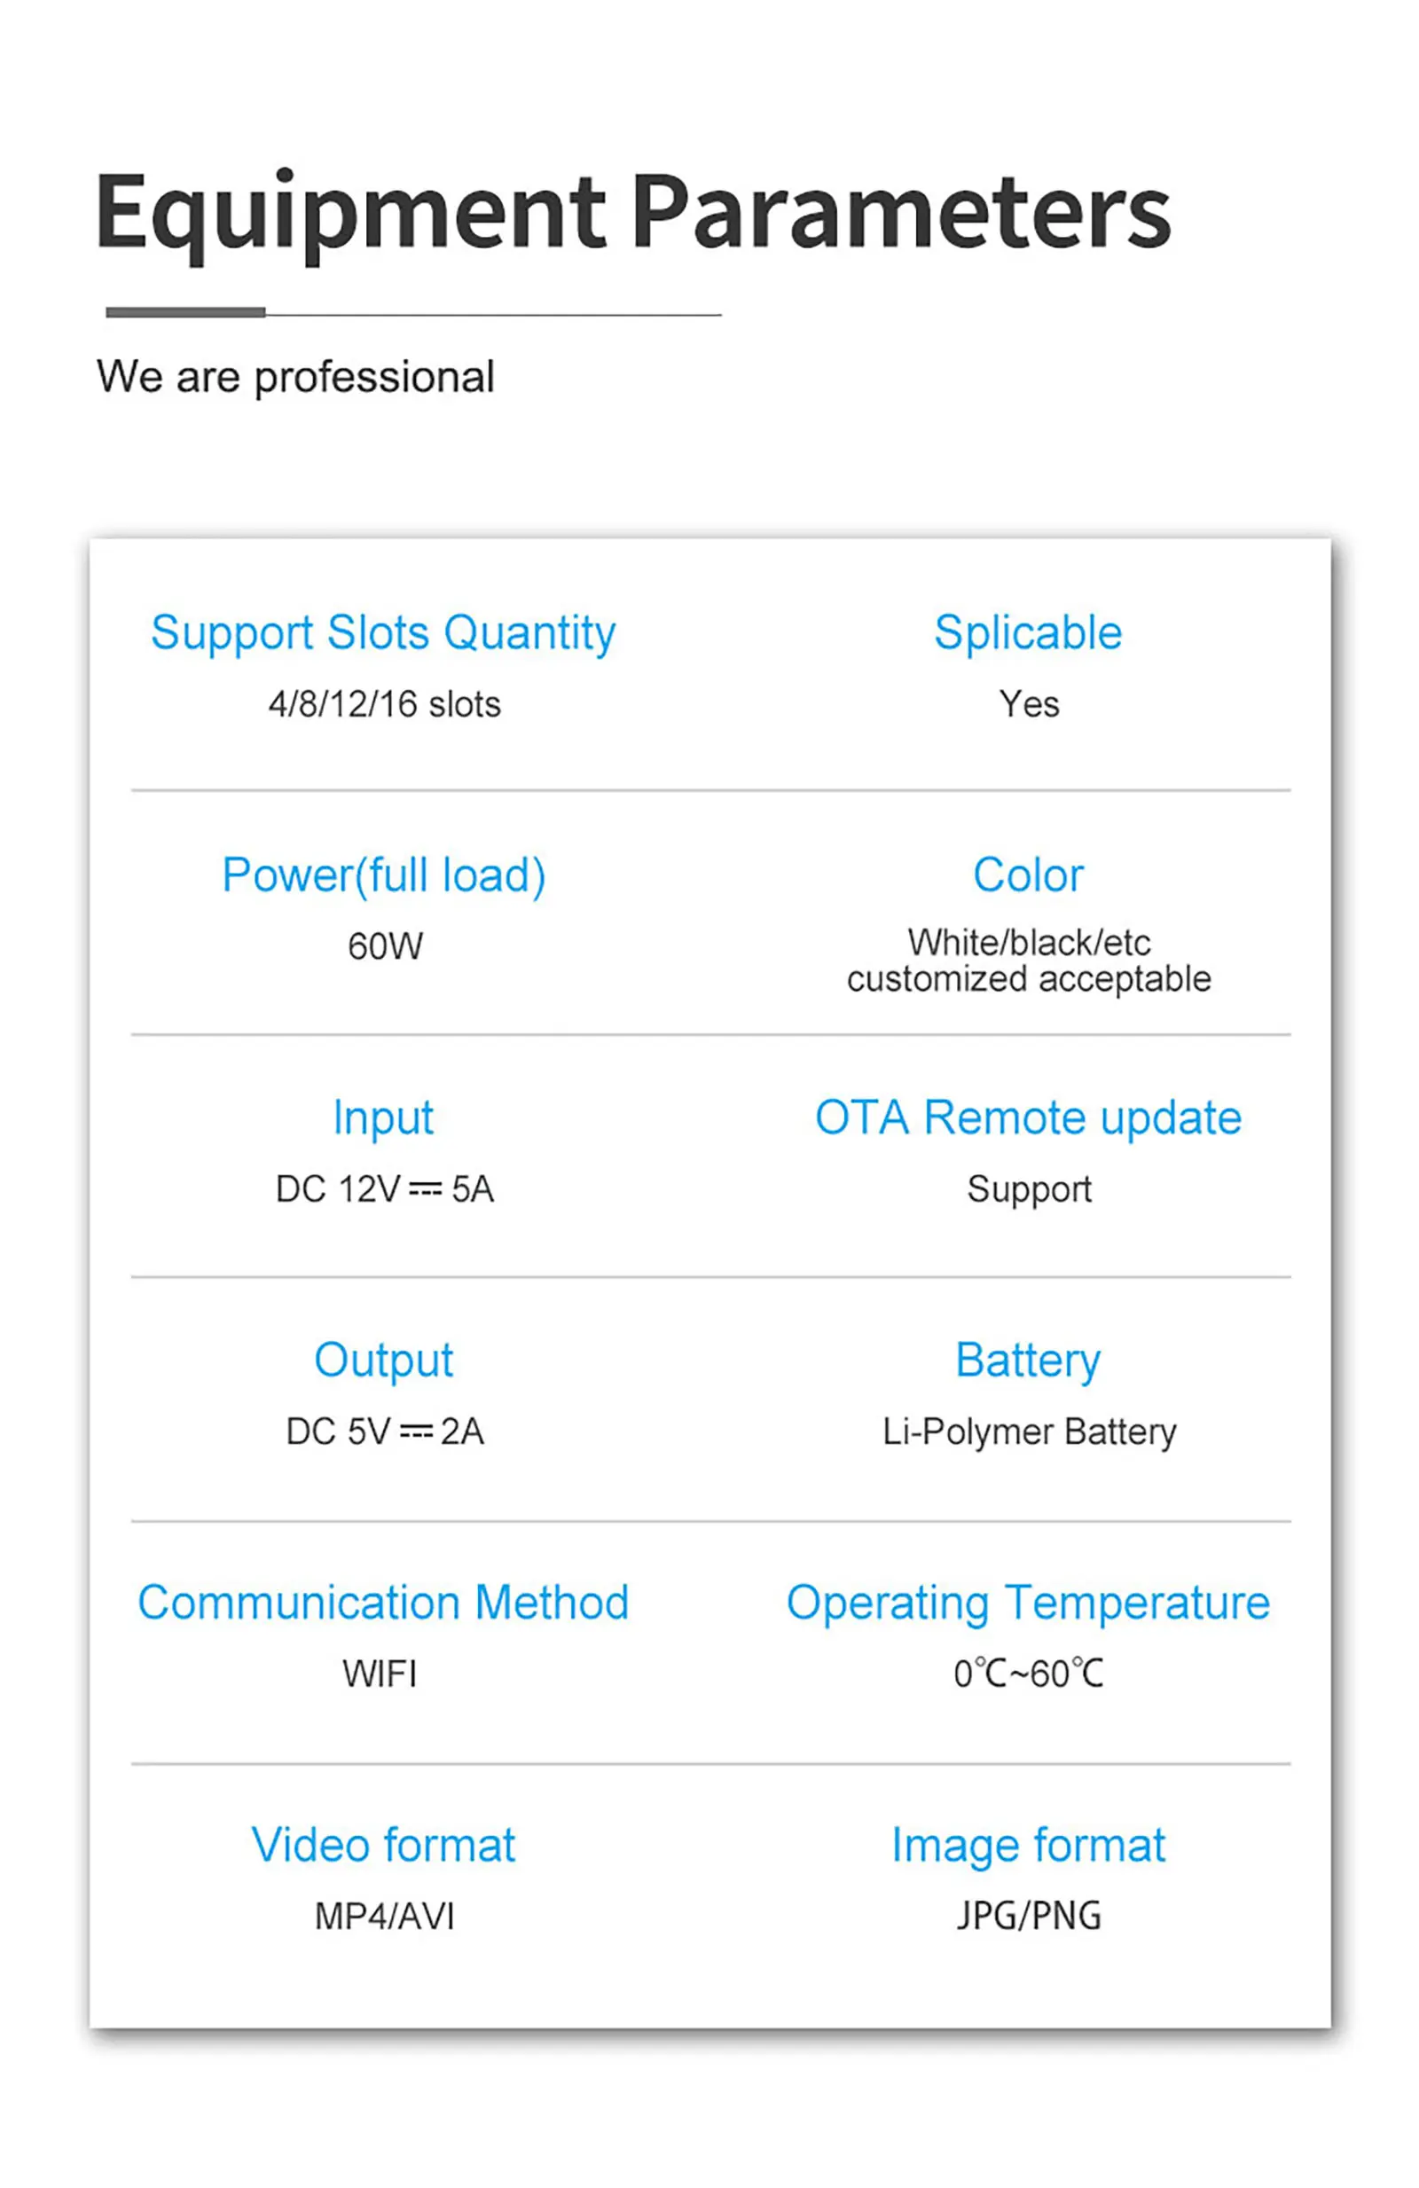Click the Power(full load) label
The height and width of the screenshot is (2188, 1419).
click(383, 875)
